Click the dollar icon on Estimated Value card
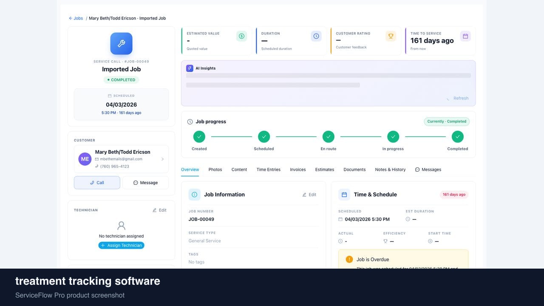Image resolution: width=544 pixels, height=306 pixels. pos(241,36)
